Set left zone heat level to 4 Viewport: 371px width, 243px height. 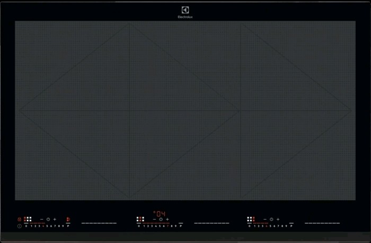click(x=43, y=226)
